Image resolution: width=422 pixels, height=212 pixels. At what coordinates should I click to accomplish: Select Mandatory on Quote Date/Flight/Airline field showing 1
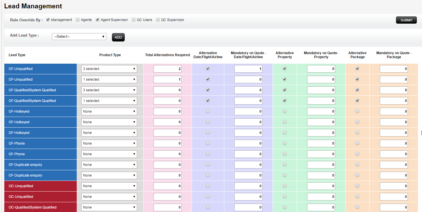click(248, 69)
